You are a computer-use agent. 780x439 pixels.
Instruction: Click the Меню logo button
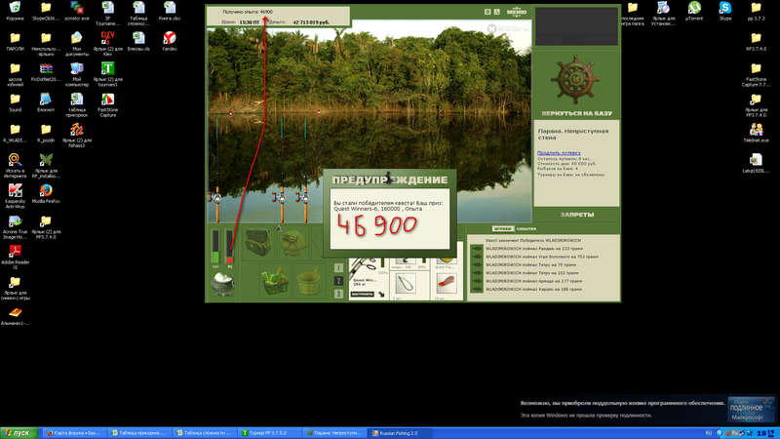tap(517, 12)
